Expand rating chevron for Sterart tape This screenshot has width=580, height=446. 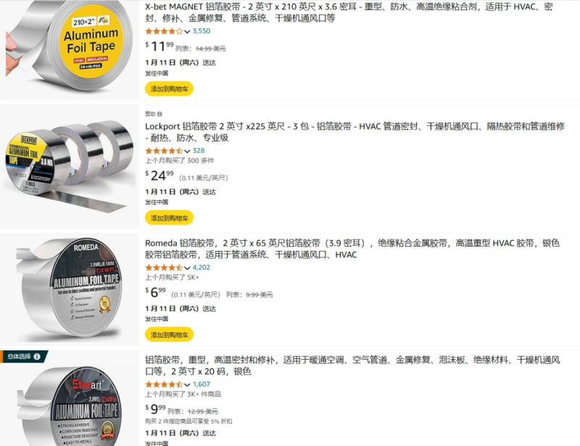(187, 385)
